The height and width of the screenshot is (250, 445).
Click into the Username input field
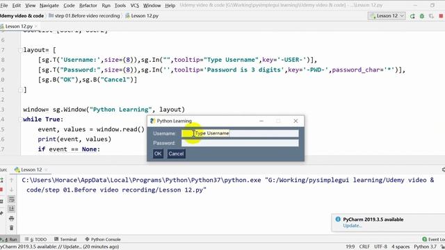[x=240, y=133]
